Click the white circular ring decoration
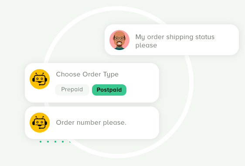The height and width of the screenshot is (166, 245). point(191,82)
